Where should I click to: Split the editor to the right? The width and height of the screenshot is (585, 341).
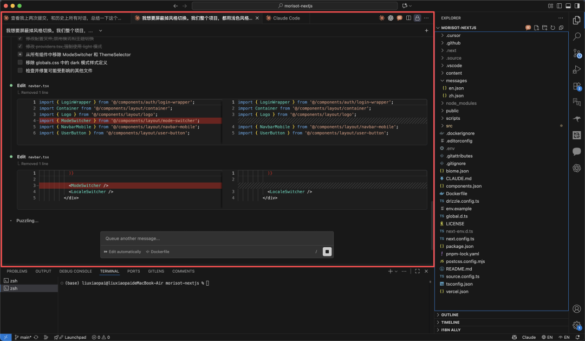(408, 18)
